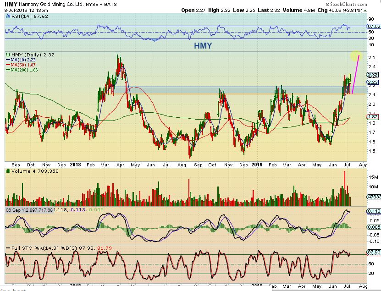Click the 2.32 last-price axis tag
The image size is (381, 291).
coord(373,75)
